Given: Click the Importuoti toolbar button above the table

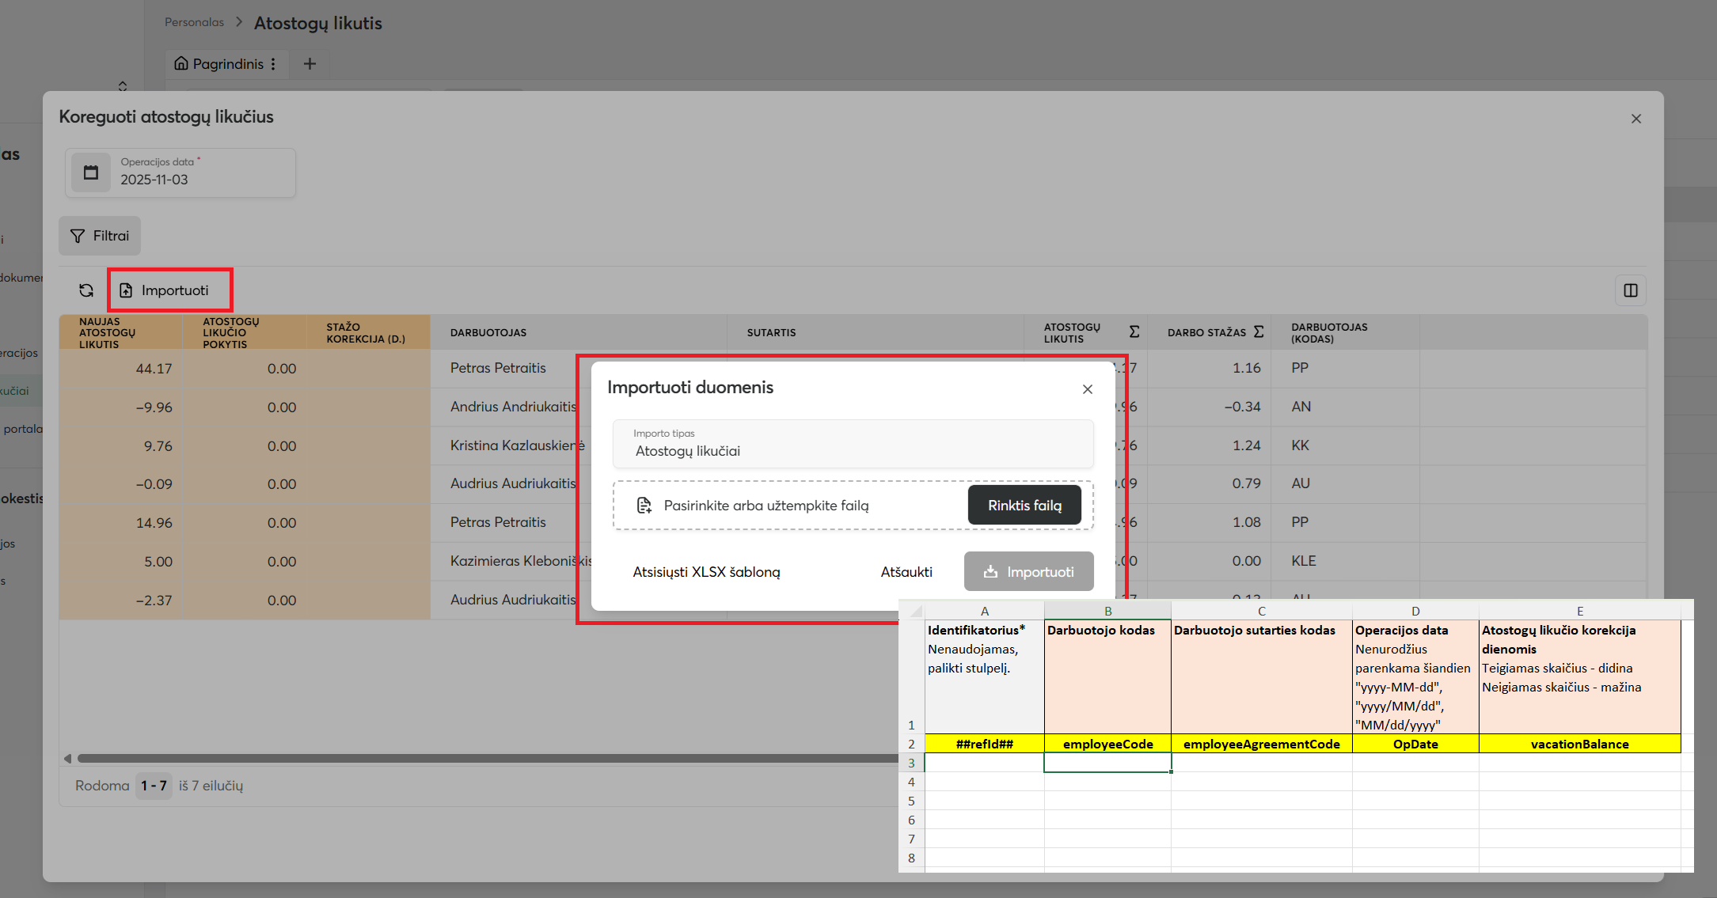Looking at the screenshot, I should coord(169,290).
